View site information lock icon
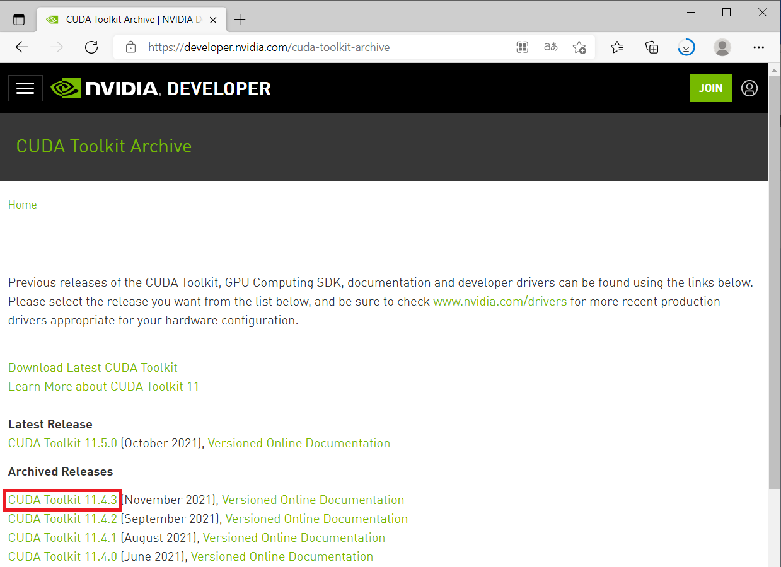 click(131, 47)
